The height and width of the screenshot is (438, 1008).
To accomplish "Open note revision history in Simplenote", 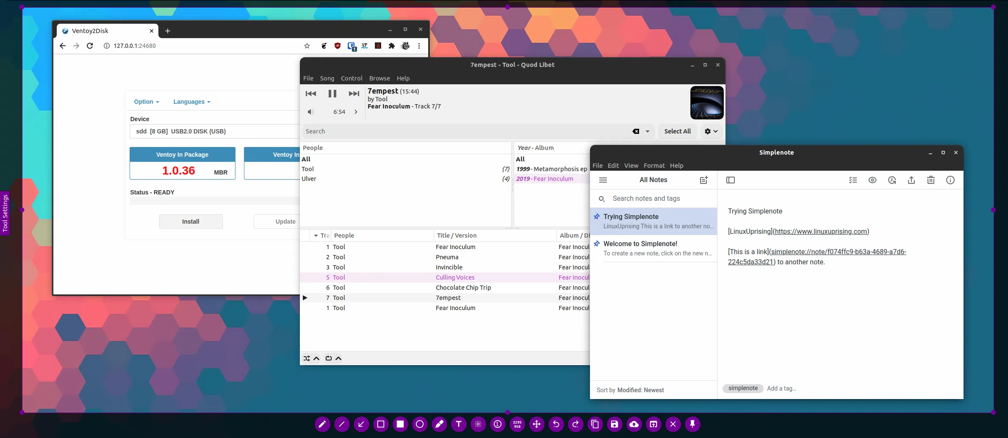I will [892, 180].
